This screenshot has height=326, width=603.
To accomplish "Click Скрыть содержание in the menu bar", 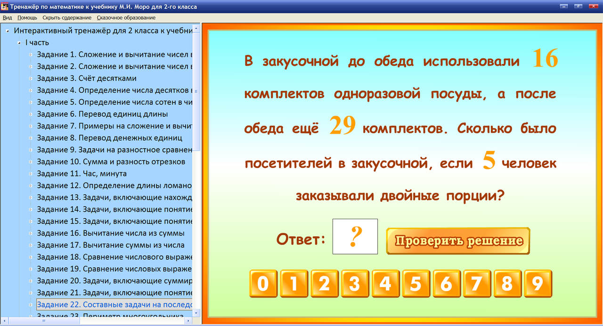I will click(66, 17).
